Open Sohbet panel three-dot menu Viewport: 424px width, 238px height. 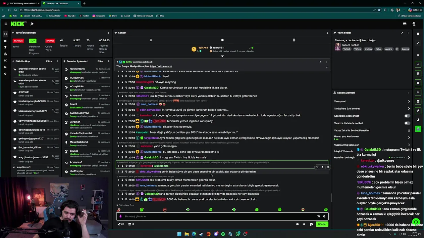328,33
